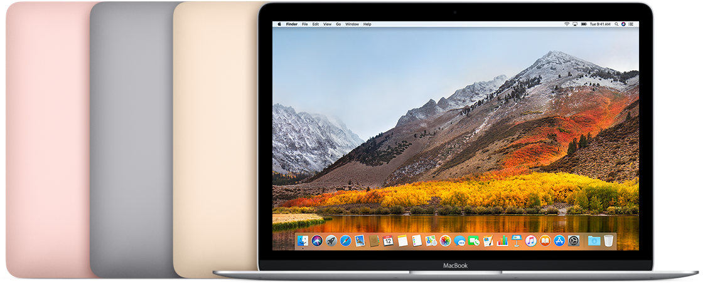
Task: Open Messages from the Dock
Action: pos(460,240)
